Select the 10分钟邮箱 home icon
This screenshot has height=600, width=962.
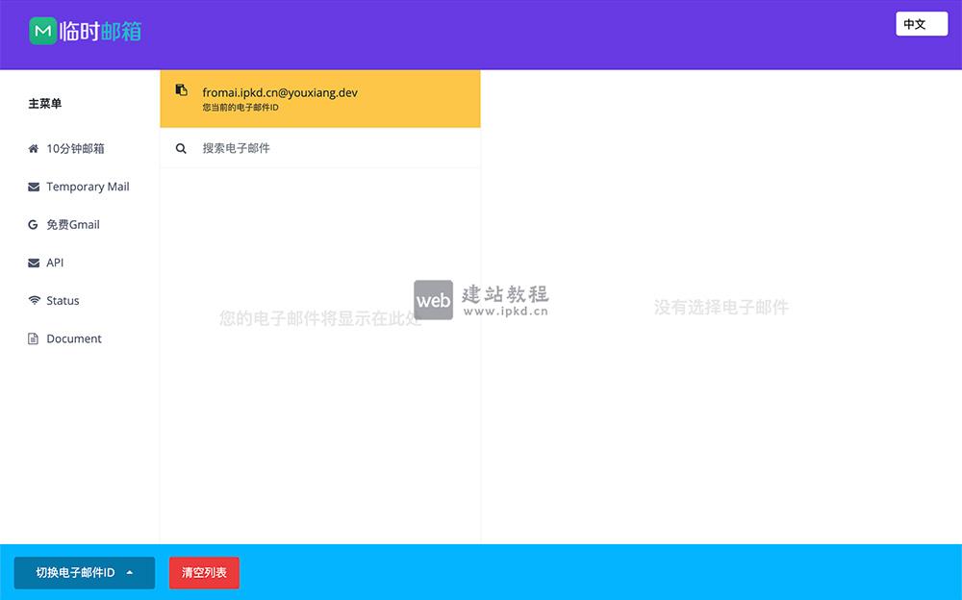(x=32, y=149)
